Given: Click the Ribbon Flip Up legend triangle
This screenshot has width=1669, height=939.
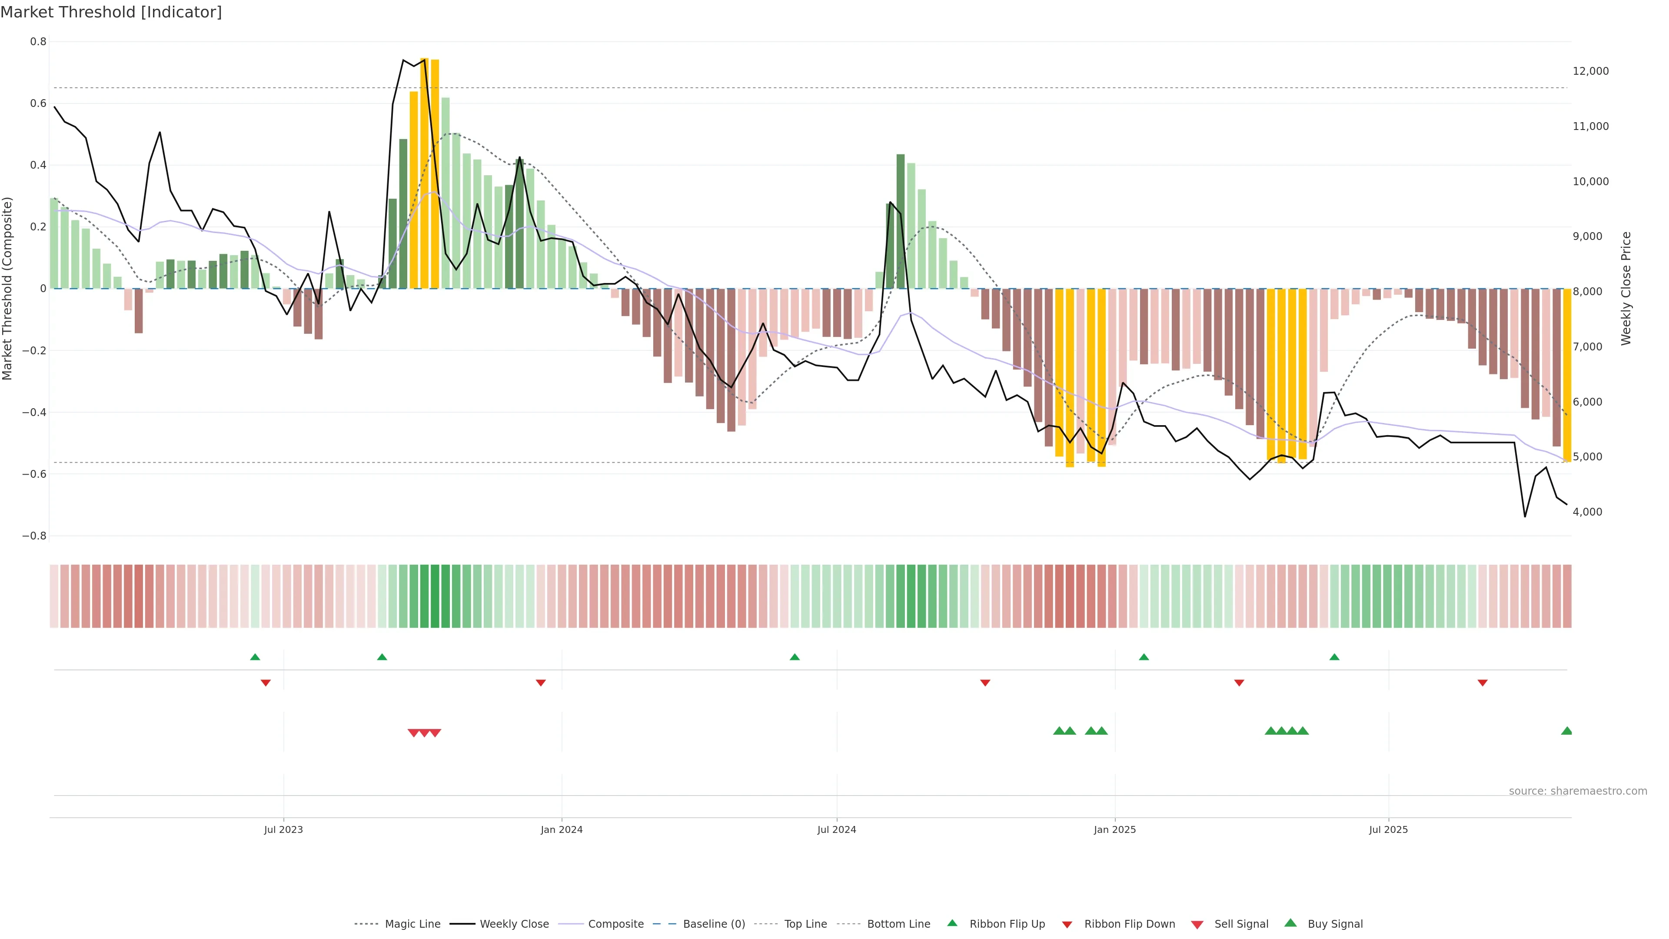Looking at the screenshot, I should click(x=952, y=923).
